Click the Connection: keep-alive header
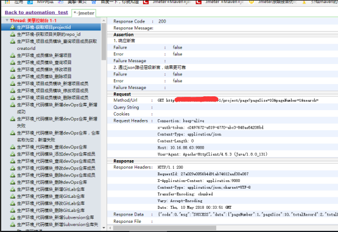 (x=181, y=121)
